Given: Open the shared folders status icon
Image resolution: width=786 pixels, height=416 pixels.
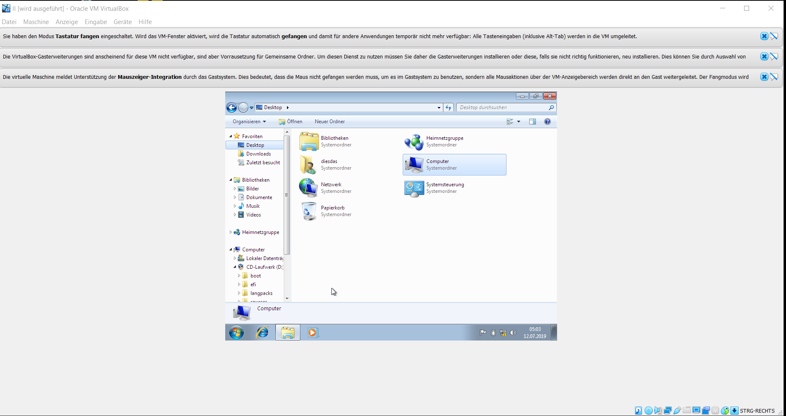Looking at the screenshot, I should coord(687,410).
